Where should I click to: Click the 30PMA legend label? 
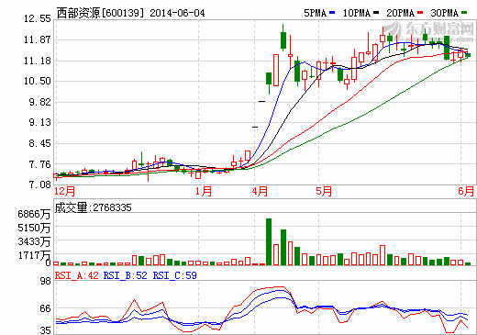(x=445, y=13)
